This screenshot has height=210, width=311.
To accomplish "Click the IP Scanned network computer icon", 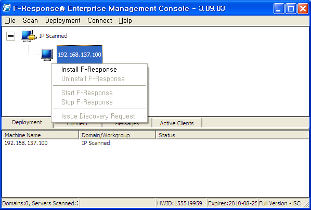I will [29, 36].
